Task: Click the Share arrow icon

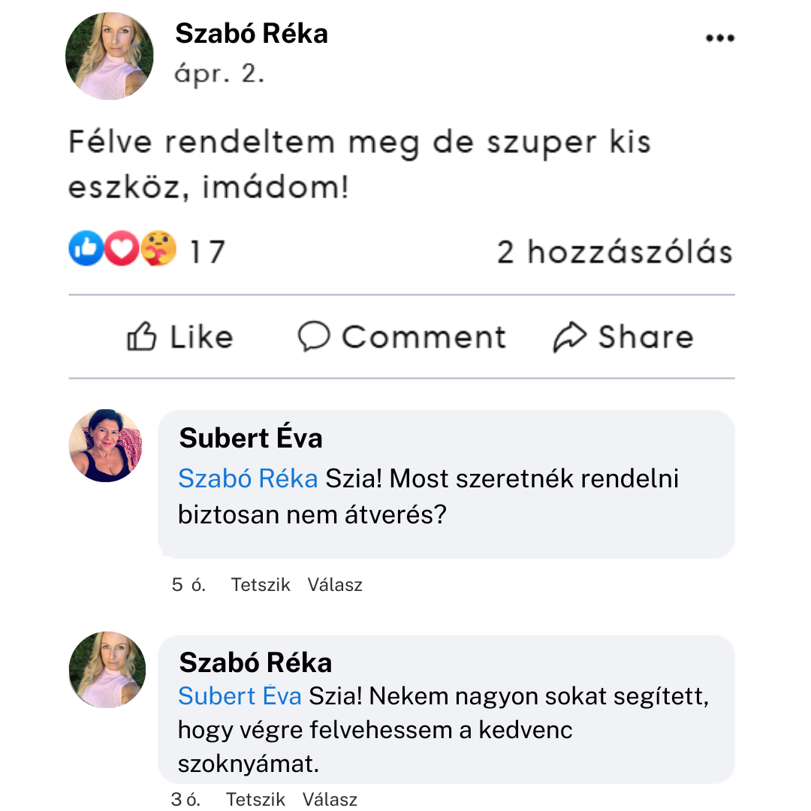Action: [571, 335]
